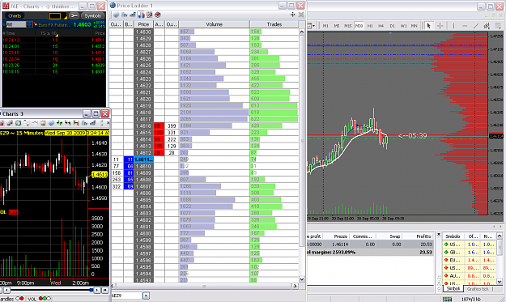Click the last drawing icon in MetaTrader toolbar
This screenshot has width=506, height=302.
click(498, 26)
